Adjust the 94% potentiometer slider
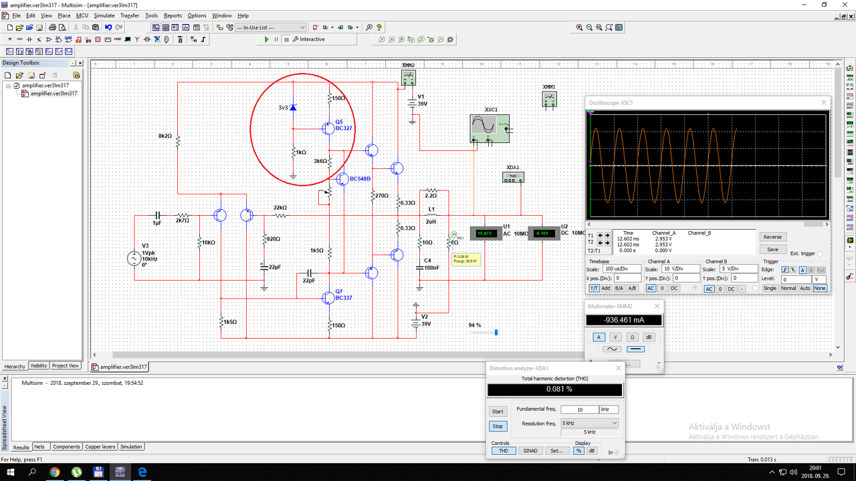This screenshot has height=481, width=856. (x=496, y=332)
